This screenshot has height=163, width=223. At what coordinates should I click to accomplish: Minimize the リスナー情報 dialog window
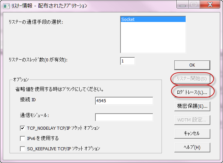tap(183, 5)
